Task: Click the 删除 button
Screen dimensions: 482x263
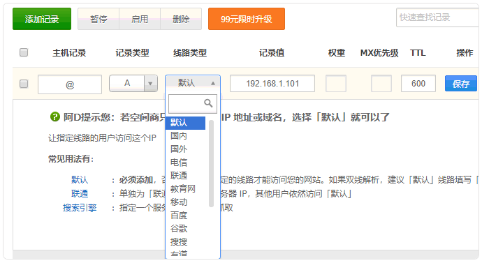Action: point(181,19)
